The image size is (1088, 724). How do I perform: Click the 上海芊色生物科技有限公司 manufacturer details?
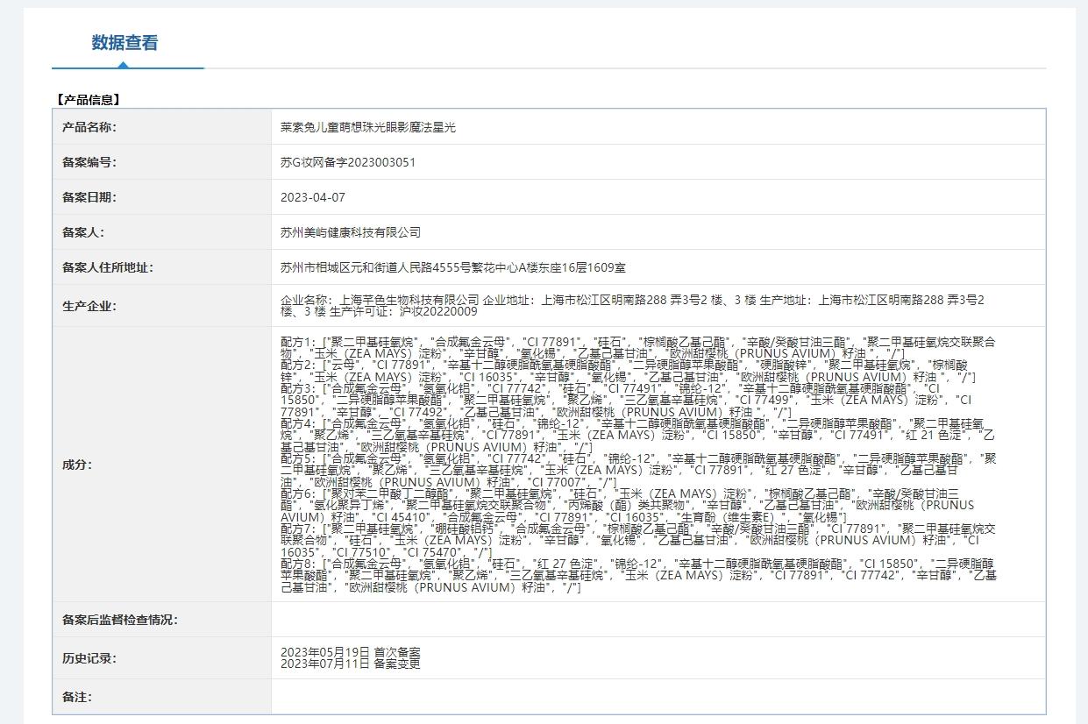pyautogui.click(x=631, y=305)
